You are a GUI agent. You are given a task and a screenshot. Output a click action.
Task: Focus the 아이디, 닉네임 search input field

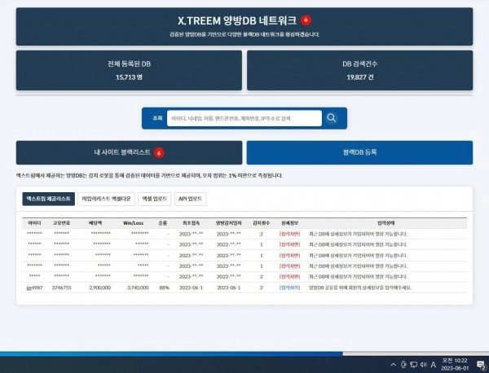[x=244, y=118]
